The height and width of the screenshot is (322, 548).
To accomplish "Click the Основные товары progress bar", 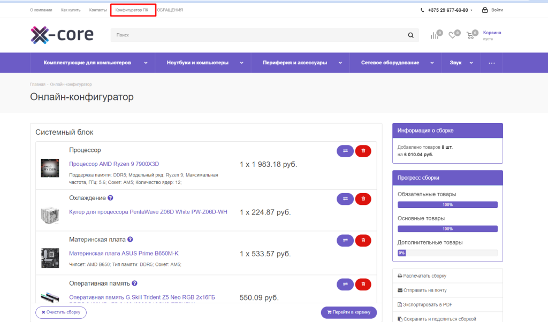I will coord(447,229).
